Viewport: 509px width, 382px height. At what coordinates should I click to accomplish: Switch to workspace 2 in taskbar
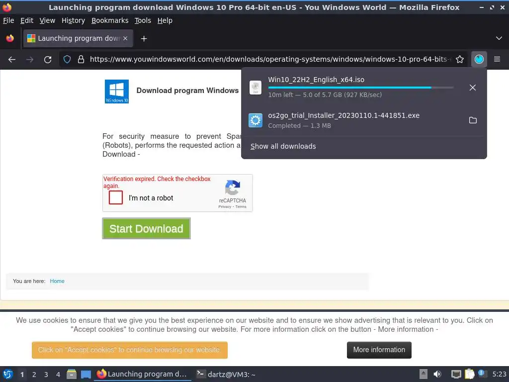point(34,375)
